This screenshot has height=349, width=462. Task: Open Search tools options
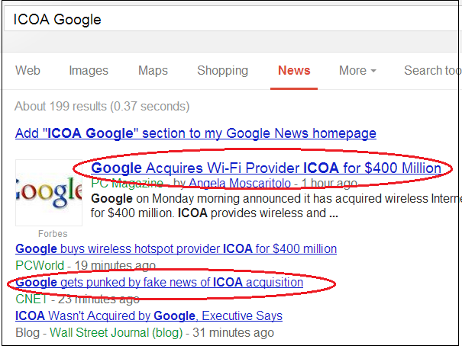point(432,70)
